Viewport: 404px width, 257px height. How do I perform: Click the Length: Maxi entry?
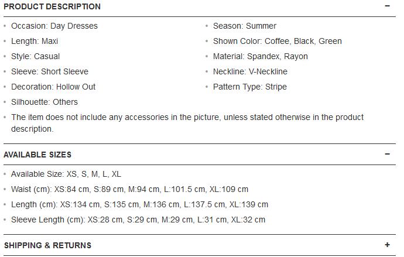[x=35, y=41]
